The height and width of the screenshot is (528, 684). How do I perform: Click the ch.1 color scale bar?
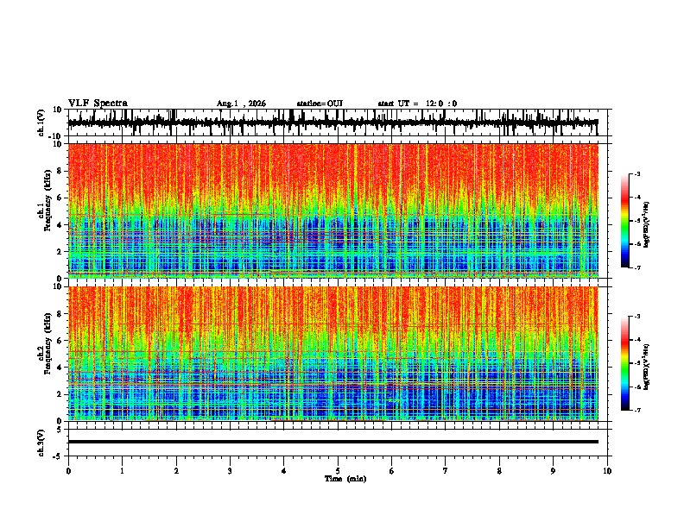[x=624, y=221]
